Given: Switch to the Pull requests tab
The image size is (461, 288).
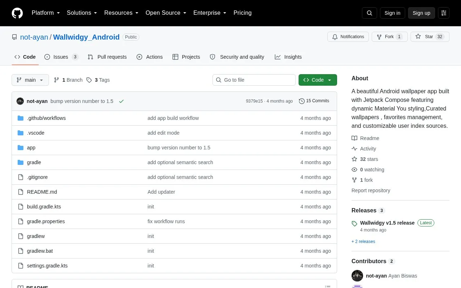Looking at the screenshot, I should 107,57.
